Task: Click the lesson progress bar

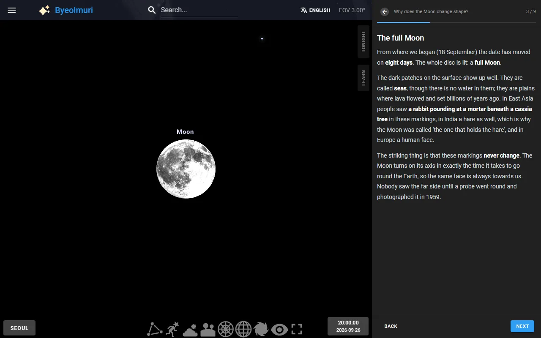Action: coord(456,22)
